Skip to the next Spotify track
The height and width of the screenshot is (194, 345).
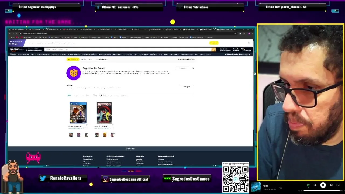pos(331,185)
